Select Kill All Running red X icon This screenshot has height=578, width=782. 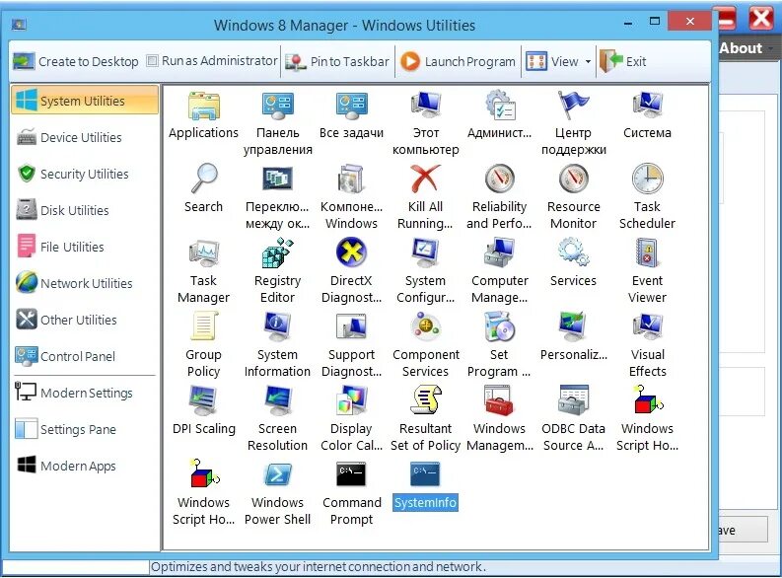tap(425, 179)
